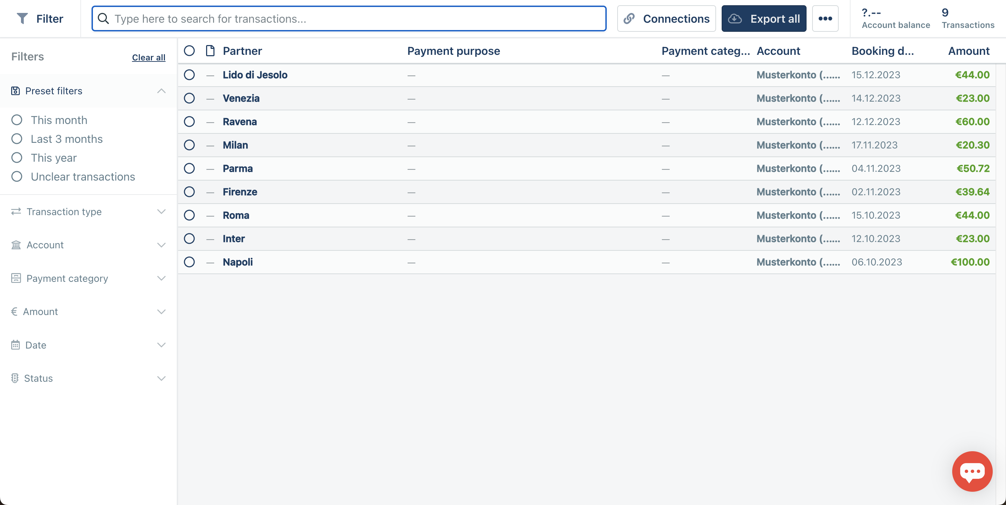The width and height of the screenshot is (1006, 505).
Task: Click the document icon in table header
Action: coord(210,51)
